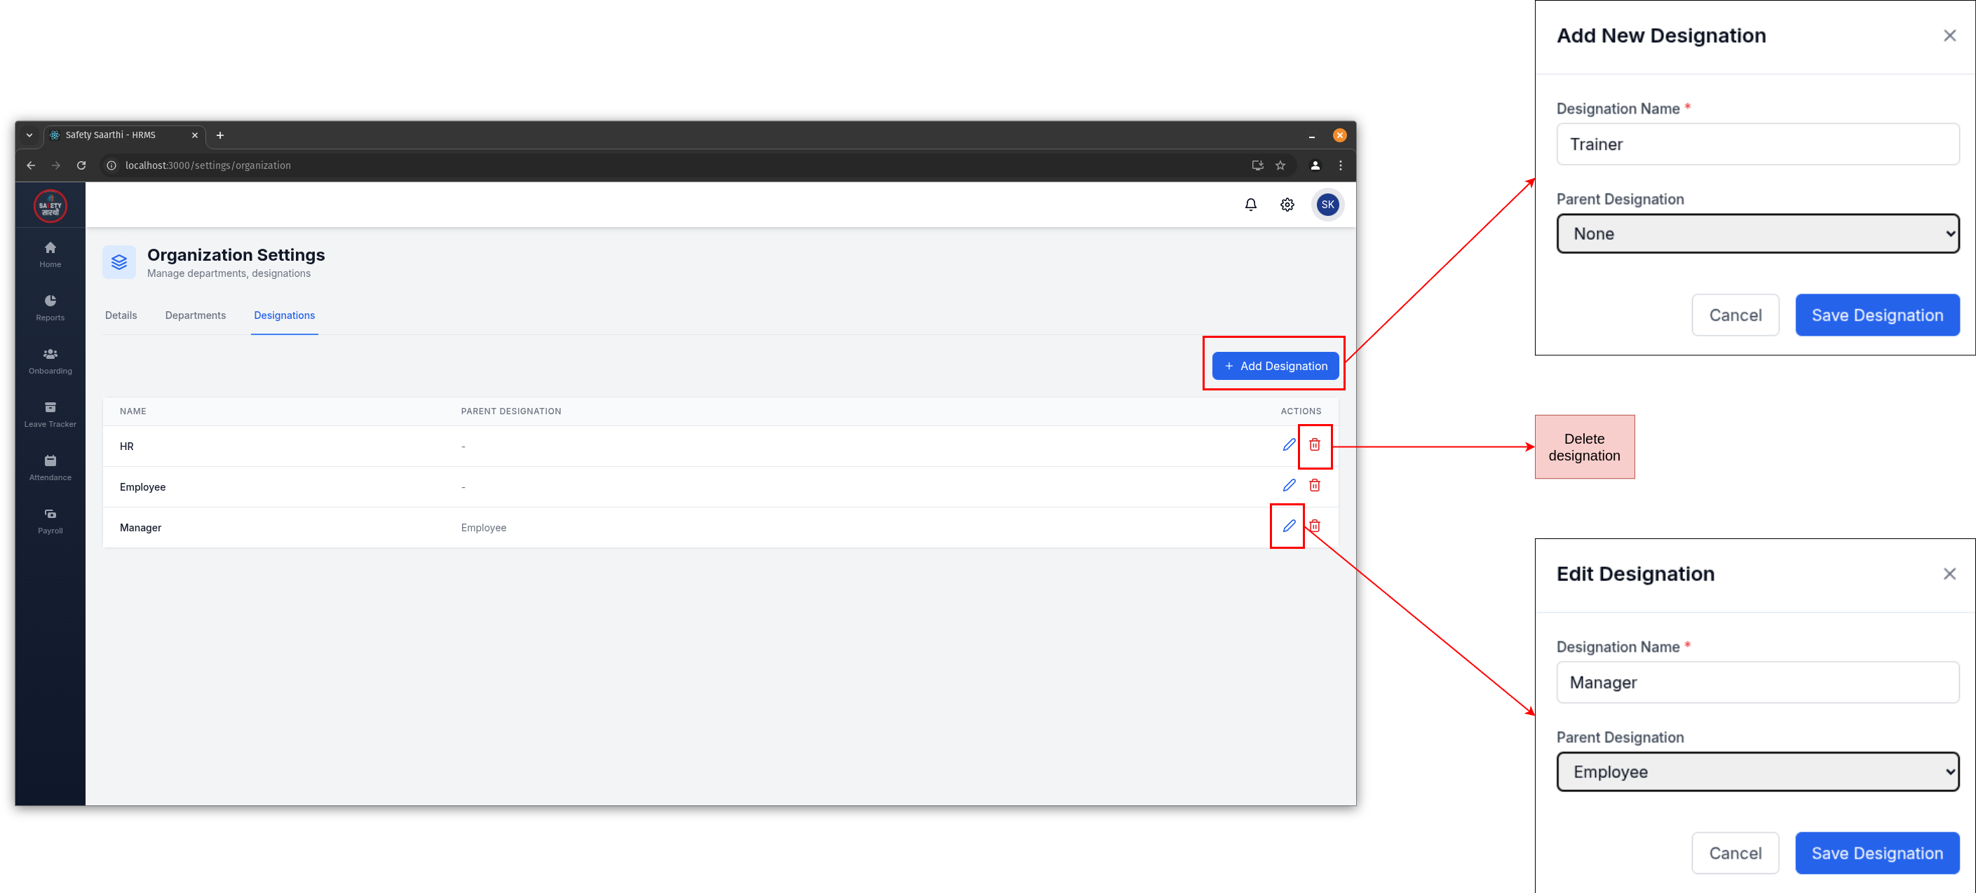Open Parent Designation dropdown showing None
Screen dimensions: 1976x893
coord(1757,234)
